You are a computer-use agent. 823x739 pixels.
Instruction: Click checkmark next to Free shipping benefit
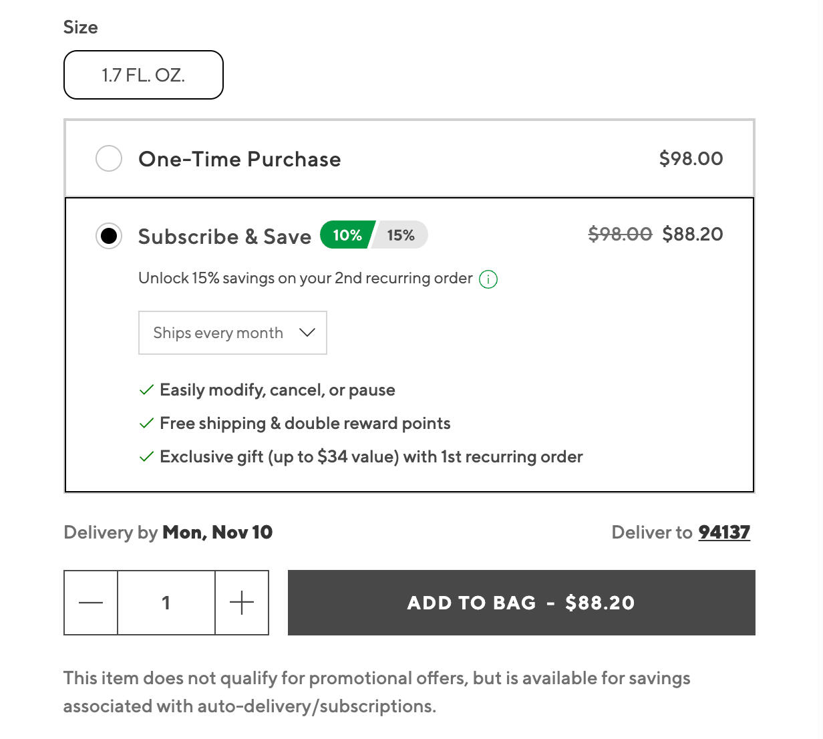pyautogui.click(x=146, y=424)
